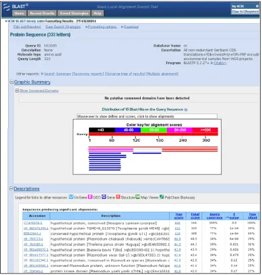Select the blue 40-50 score color key
This screenshot has width=262, height=275.
pyautogui.click(x=128, y=130)
